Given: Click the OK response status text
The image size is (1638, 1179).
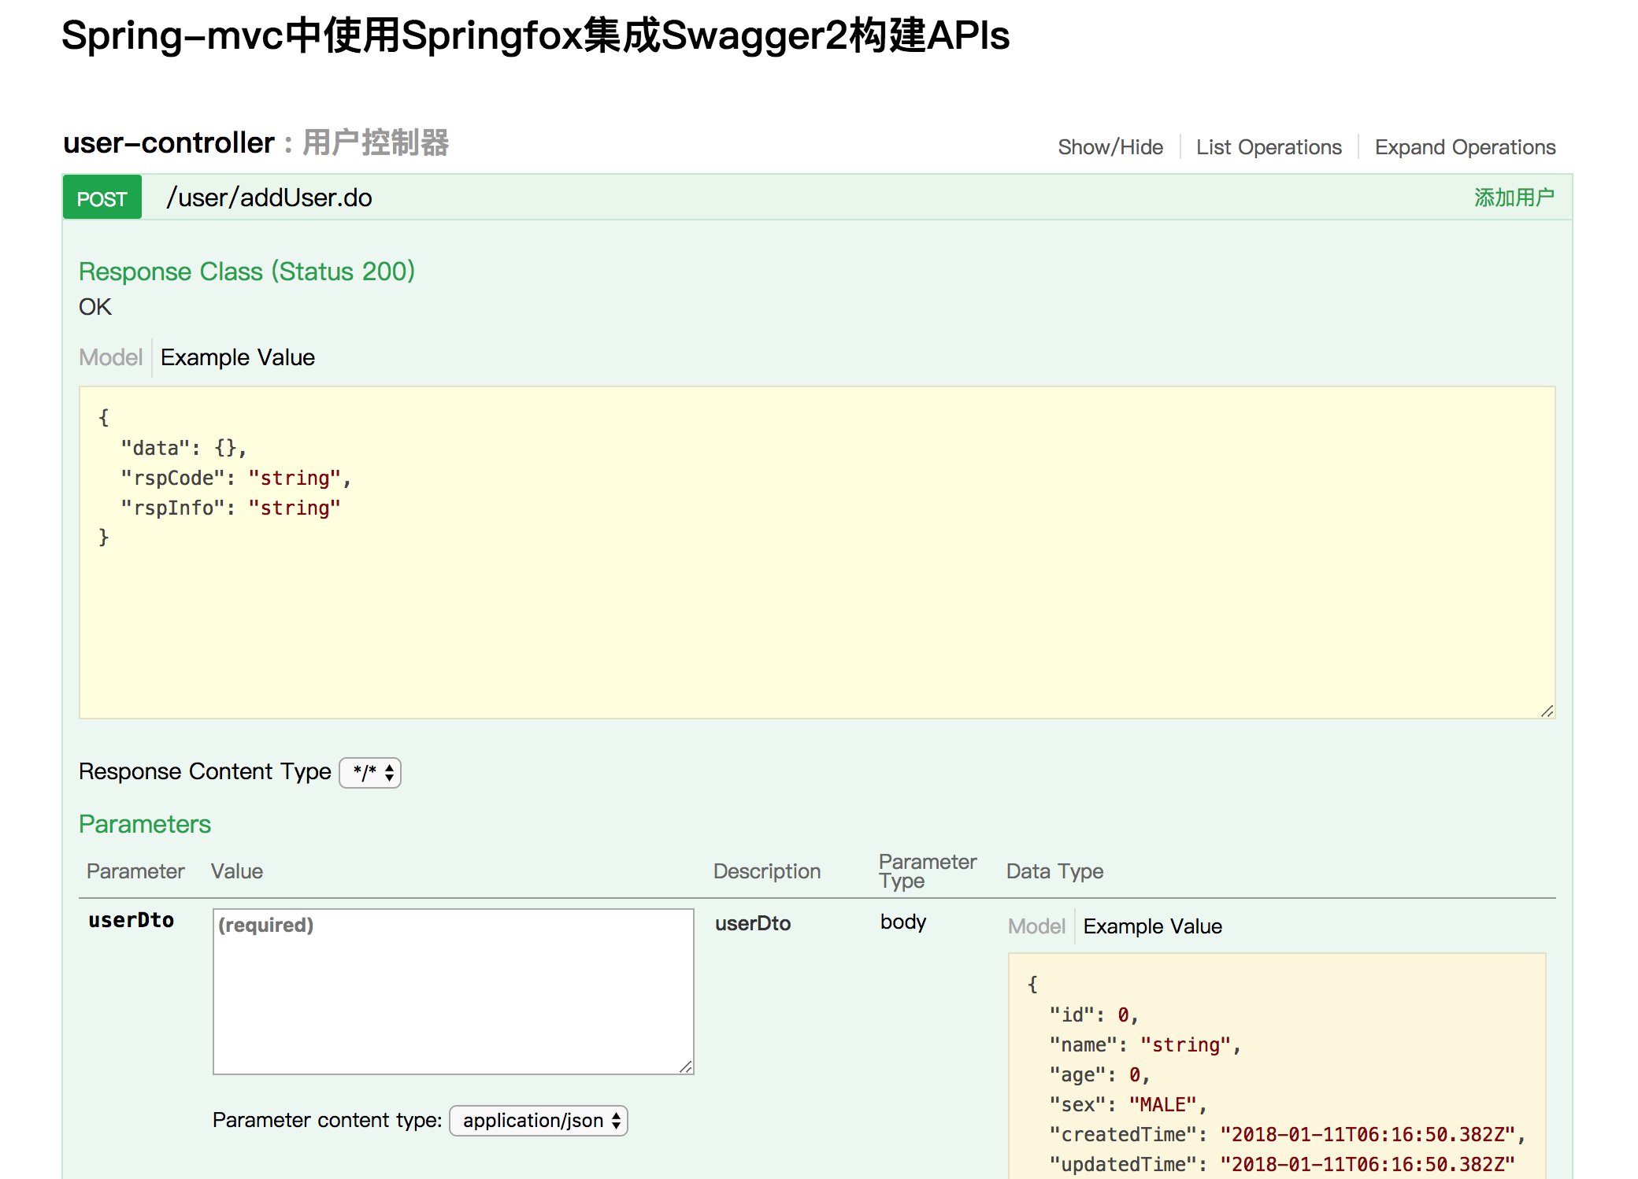Looking at the screenshot, I should (95, 307).
